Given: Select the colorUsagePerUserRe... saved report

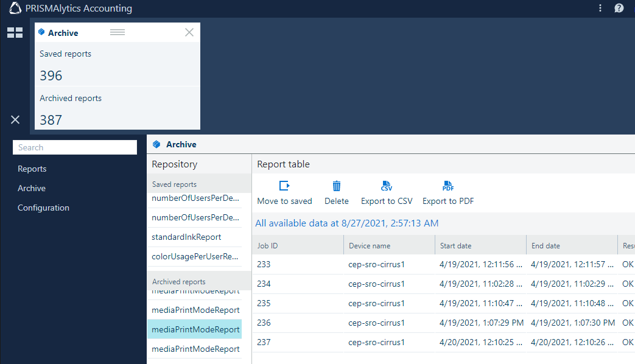Looking at the screenshot, I should [195, 256].
